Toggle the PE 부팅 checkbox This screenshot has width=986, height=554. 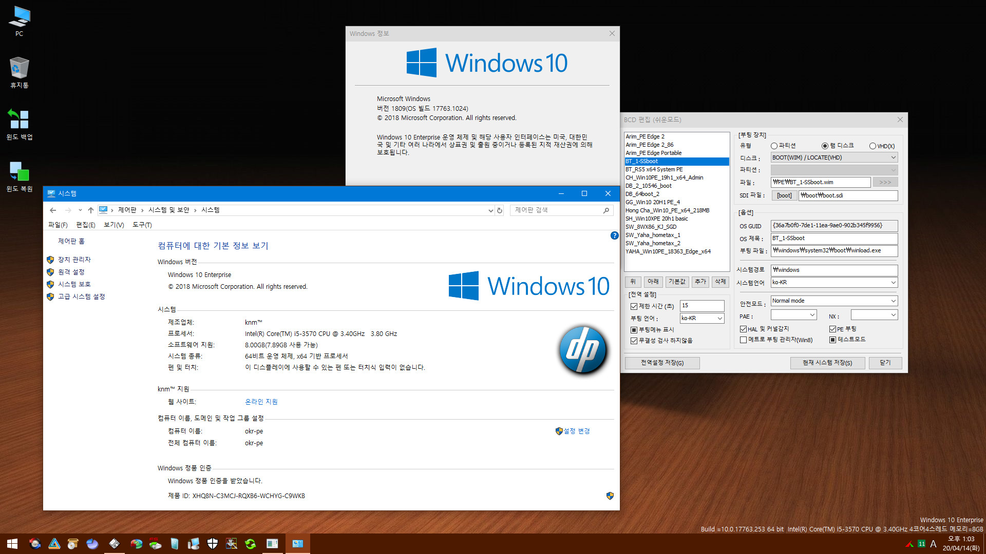point(832,329)
